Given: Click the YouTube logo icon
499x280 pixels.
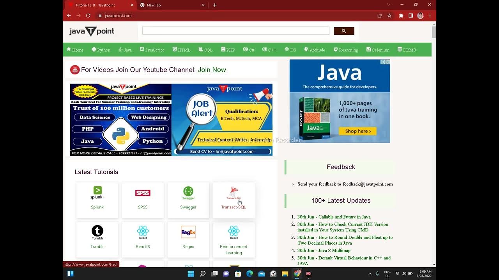Looking at the screenshot, I should (75, 70).
